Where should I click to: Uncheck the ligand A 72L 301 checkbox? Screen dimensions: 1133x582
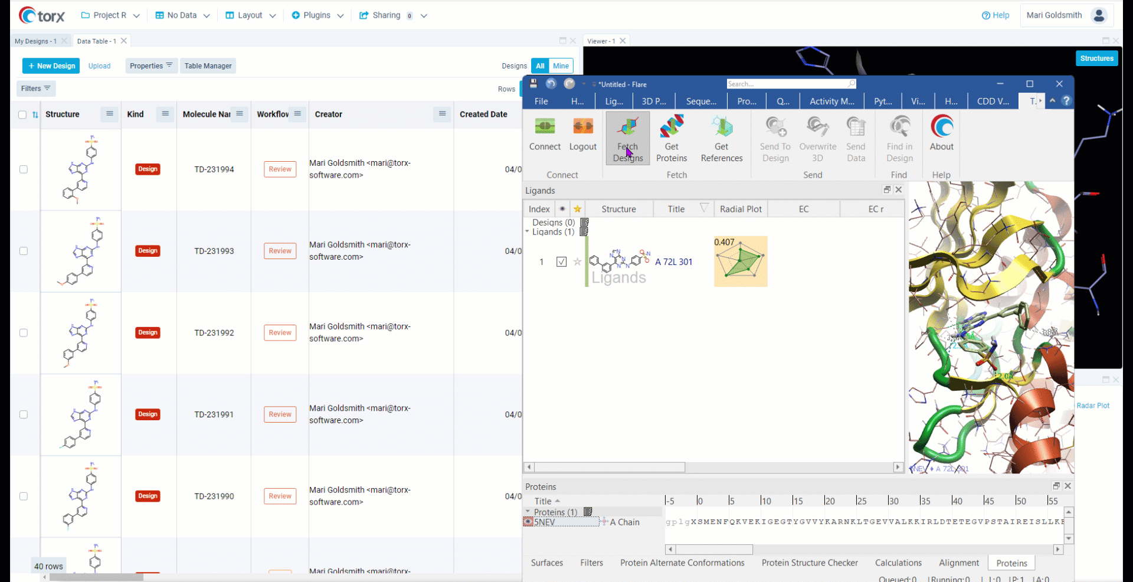[x=562, y=261]
